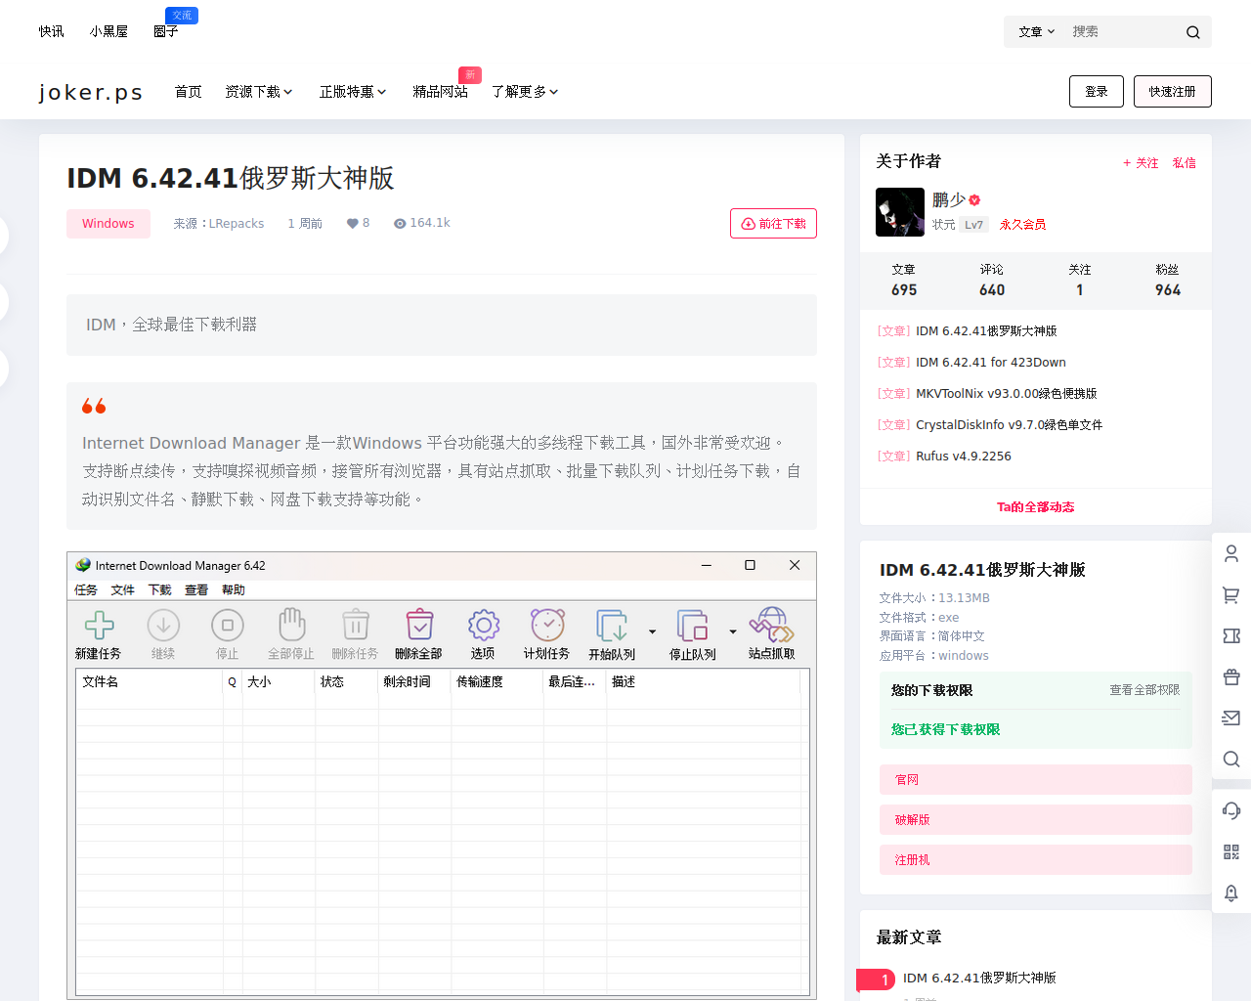Viewport: 1251px width, 1001px height.
Task: Click the IDM 停止 (stop) icon
Action: tap(228, 625)
